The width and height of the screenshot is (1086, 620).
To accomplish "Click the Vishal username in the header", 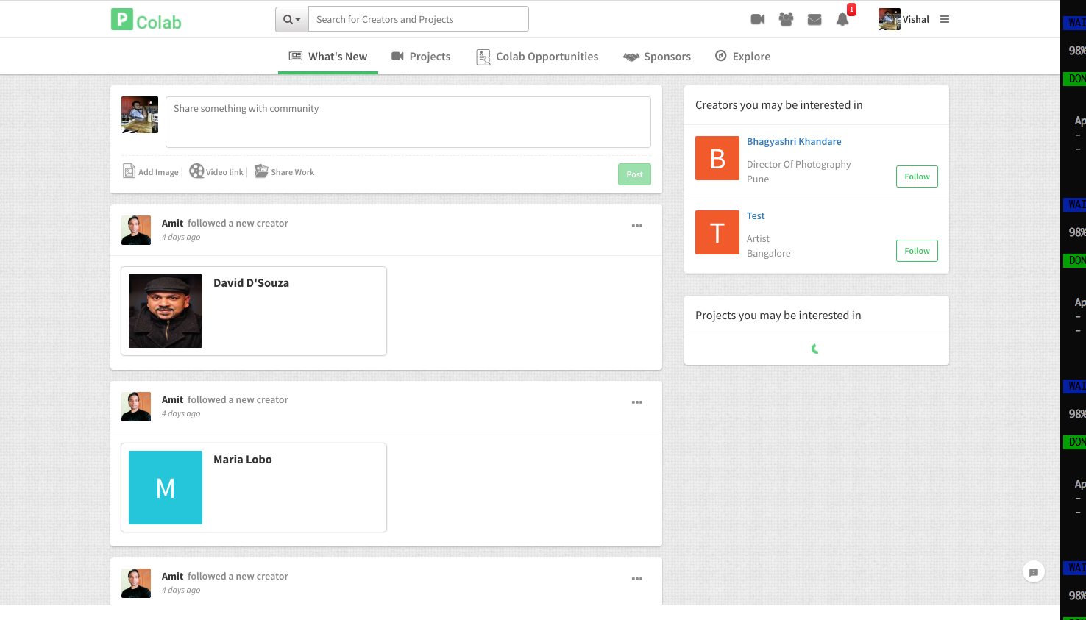I will pos(916,19).
